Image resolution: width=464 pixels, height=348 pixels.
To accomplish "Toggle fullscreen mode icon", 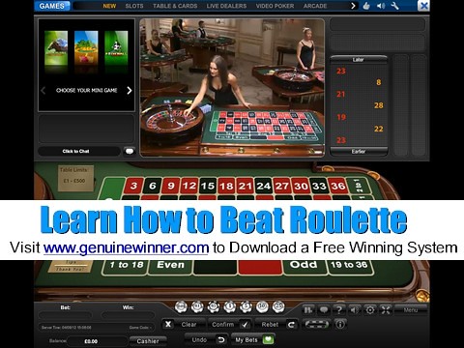I will (386, 310).
